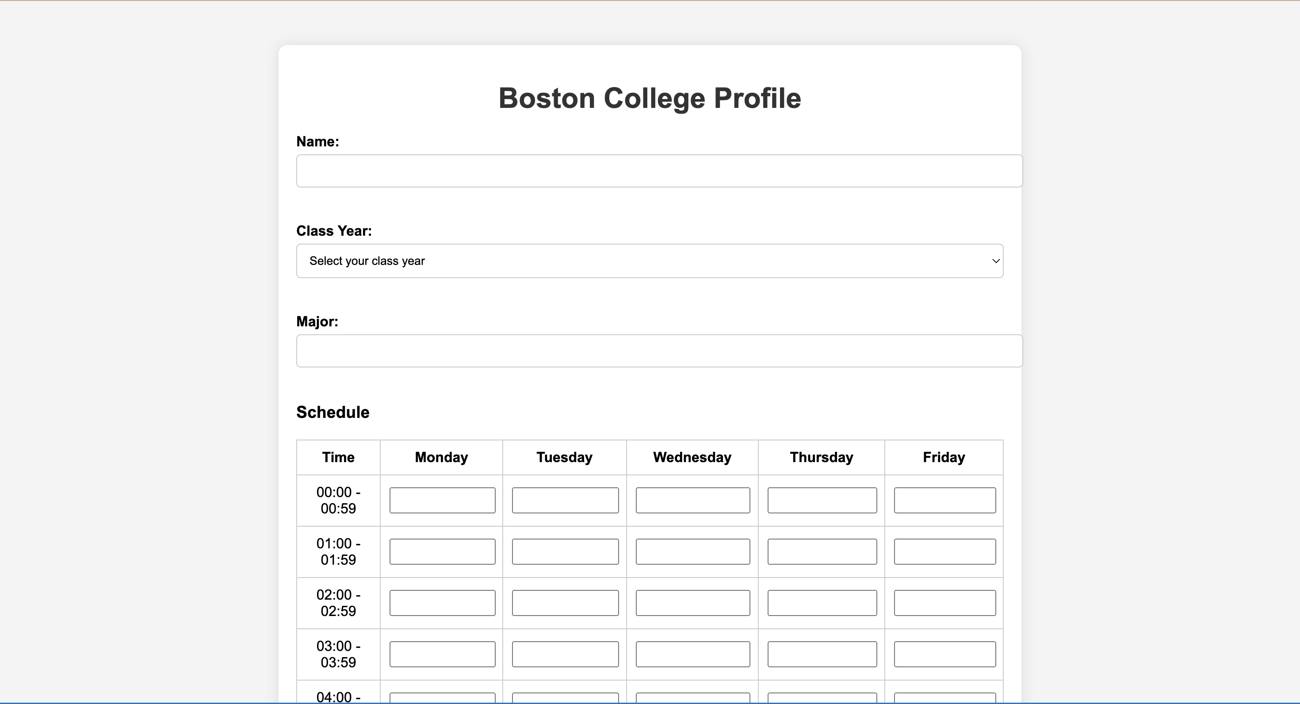Click the Major text field
The image size is (1300, 704).
tap(659, 351)
